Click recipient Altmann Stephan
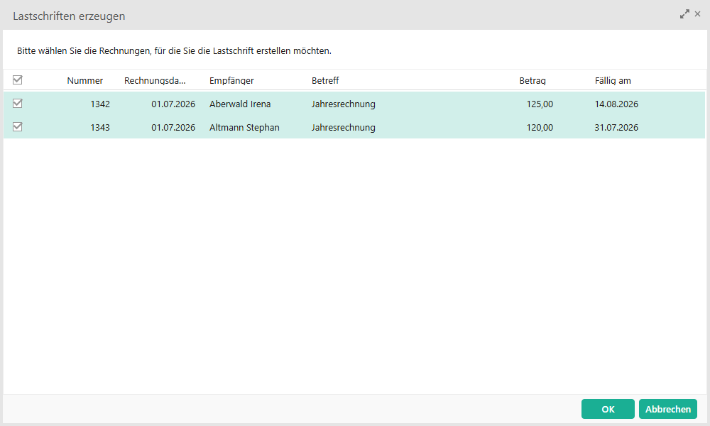Viewport: 710px width, 426px height. click(244, 128)
